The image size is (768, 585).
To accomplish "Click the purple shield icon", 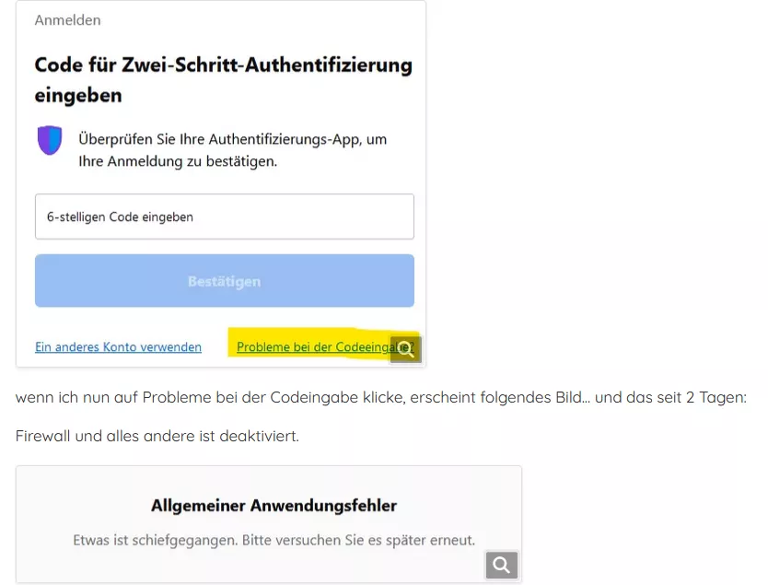I will tap(50, 140).
